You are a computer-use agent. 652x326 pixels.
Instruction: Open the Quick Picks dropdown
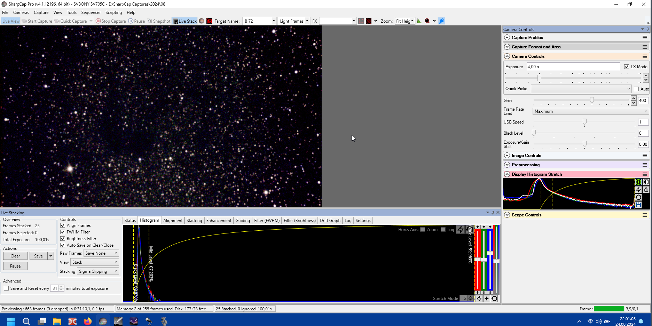pyautogui.click(x=581, y=89)
